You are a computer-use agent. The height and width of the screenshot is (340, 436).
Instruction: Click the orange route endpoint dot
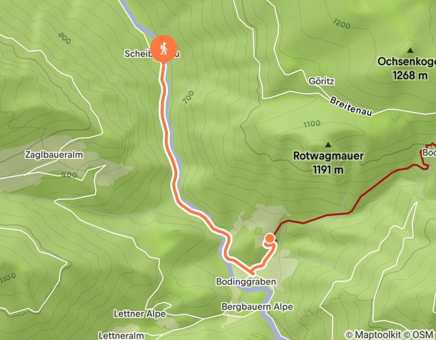point(269,238)
